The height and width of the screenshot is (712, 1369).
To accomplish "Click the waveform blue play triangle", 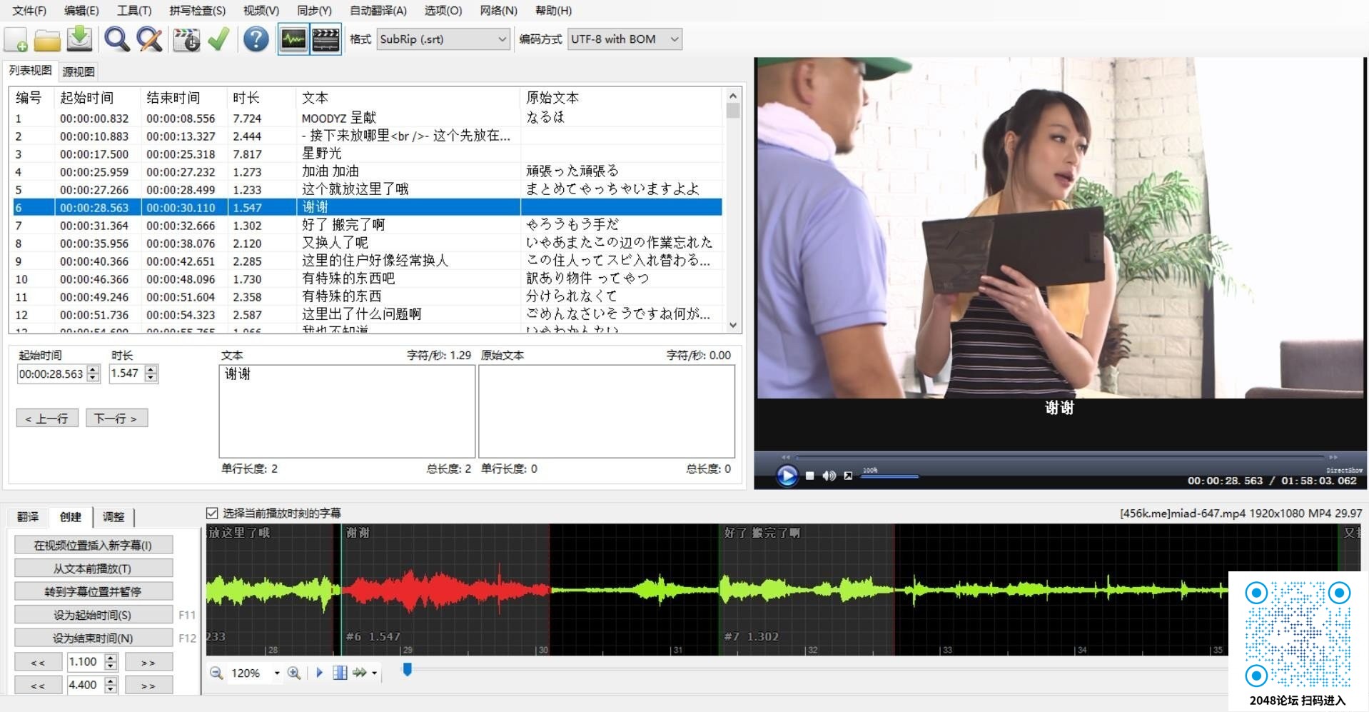I will (x=319, y=673).
